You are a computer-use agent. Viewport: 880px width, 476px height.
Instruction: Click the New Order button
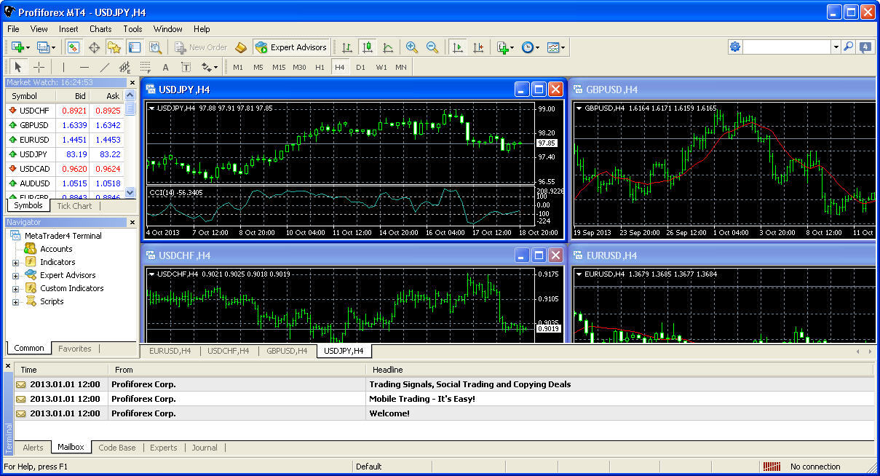(x=201, y=47)
